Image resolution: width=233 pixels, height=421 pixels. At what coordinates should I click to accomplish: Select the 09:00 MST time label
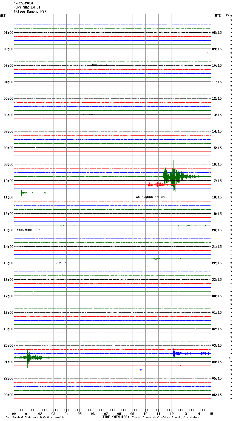point(8,164)
